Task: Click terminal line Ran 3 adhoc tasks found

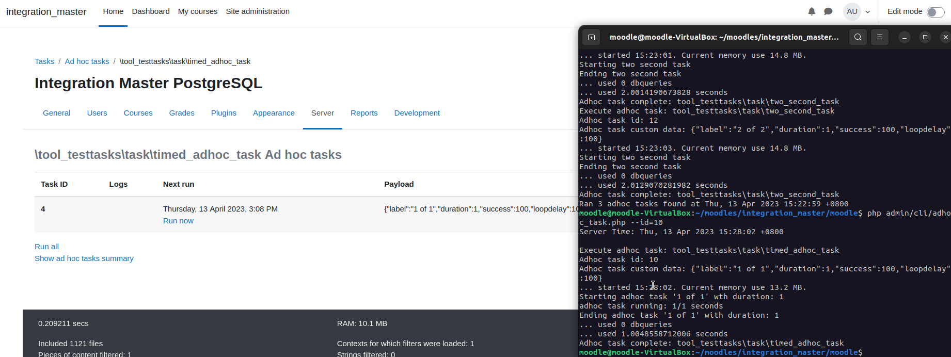Action: tap(714, 204)
